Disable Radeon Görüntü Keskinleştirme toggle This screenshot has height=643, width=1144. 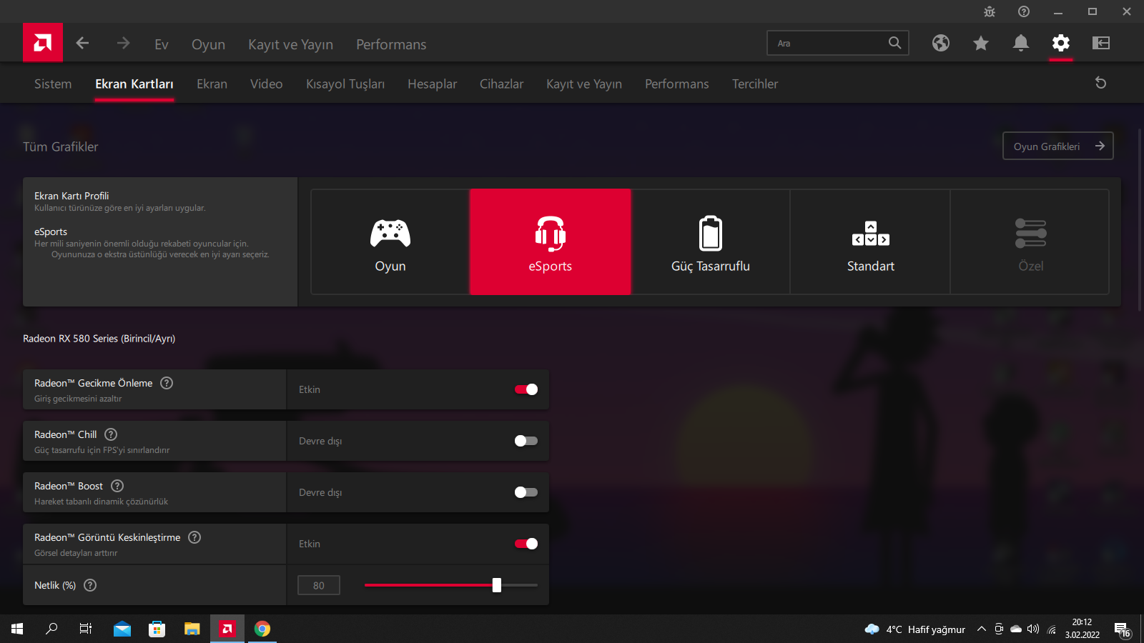[526, 544]
